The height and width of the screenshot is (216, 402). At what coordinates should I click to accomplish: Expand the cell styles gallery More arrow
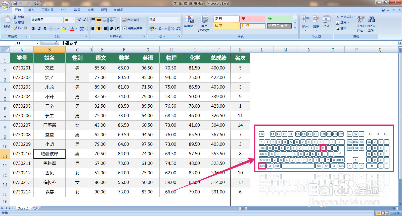(295, 27)
